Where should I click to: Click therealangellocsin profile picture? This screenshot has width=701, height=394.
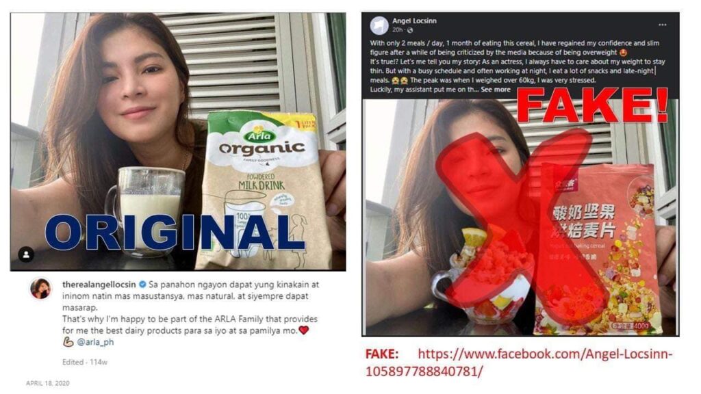tap(40, 288)
